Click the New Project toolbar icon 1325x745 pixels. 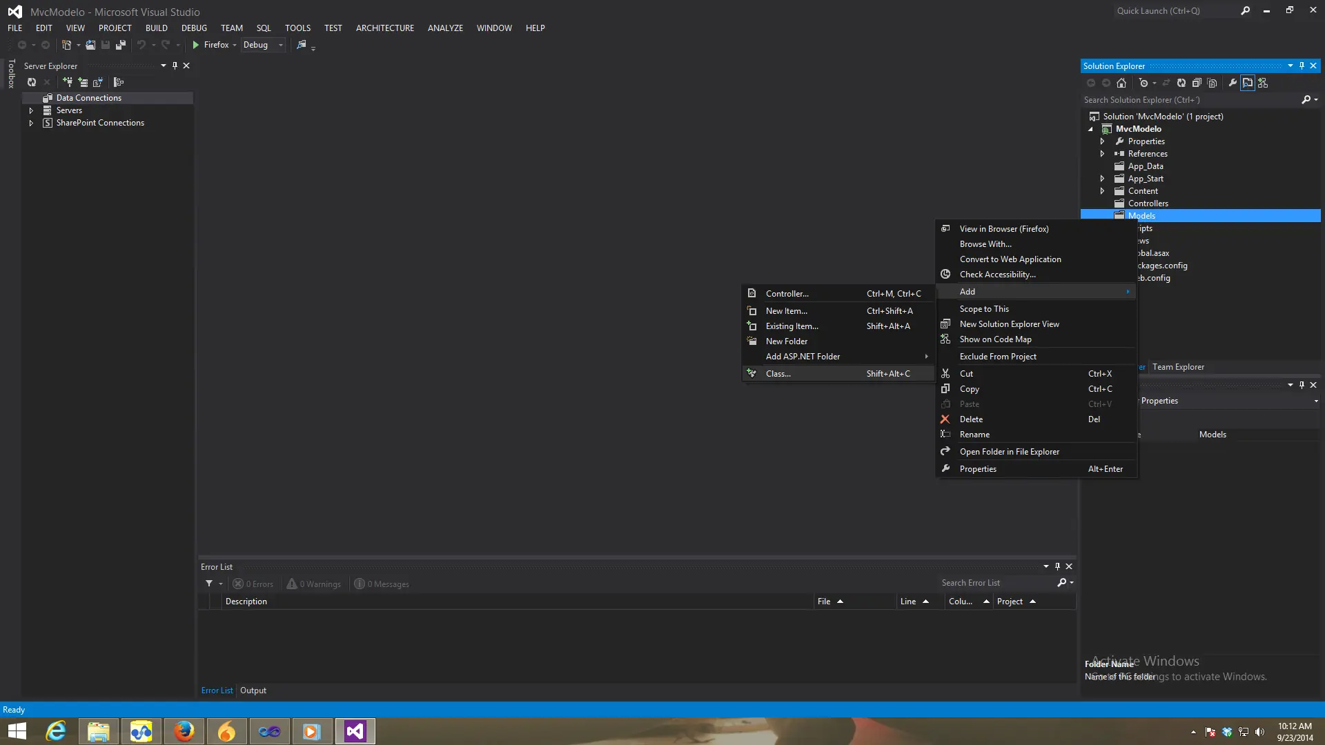pyautogui.click(x=66, y=45)
